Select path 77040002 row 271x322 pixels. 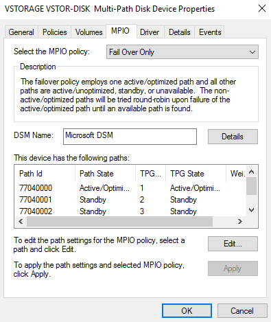(x=130, y=211)
